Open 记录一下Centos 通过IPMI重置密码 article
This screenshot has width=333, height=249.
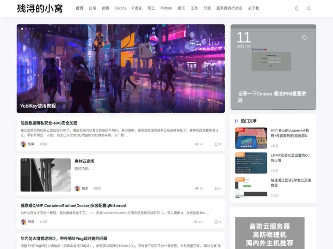pyautogui.click(x=272, y=97)
